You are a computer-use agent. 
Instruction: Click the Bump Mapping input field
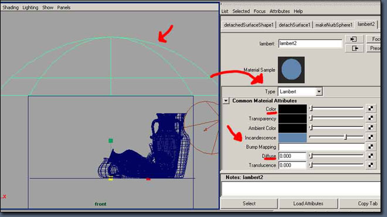point(321,147)
